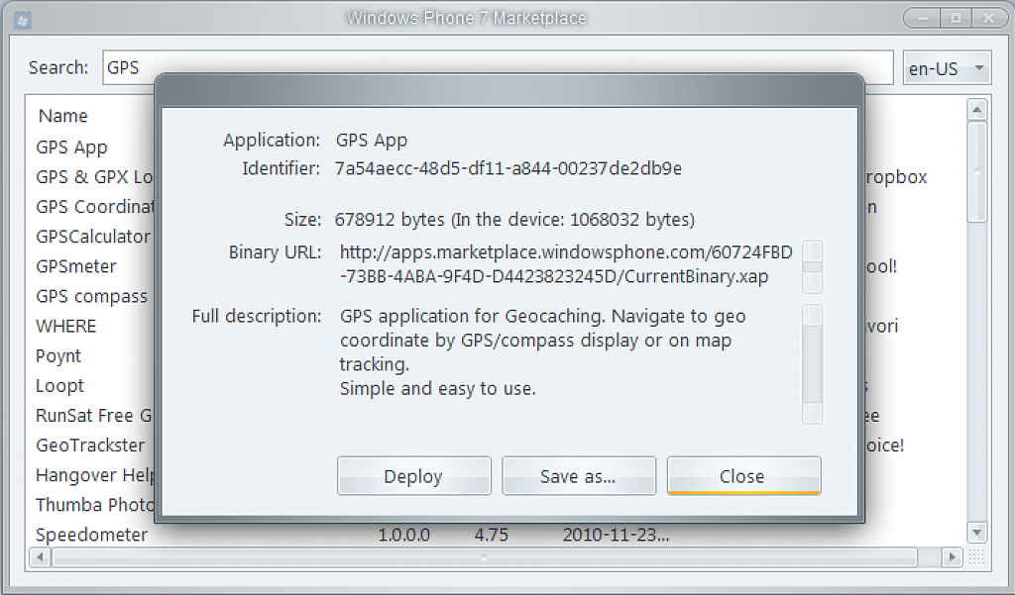Close the application details dialog
The height and width of the screenshot is (595, 1015).
coord(743,476)
